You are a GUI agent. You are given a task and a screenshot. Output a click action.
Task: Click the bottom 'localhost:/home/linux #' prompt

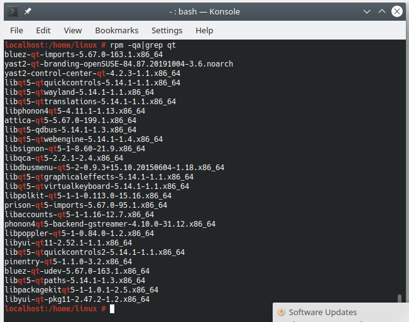(55, 309)
